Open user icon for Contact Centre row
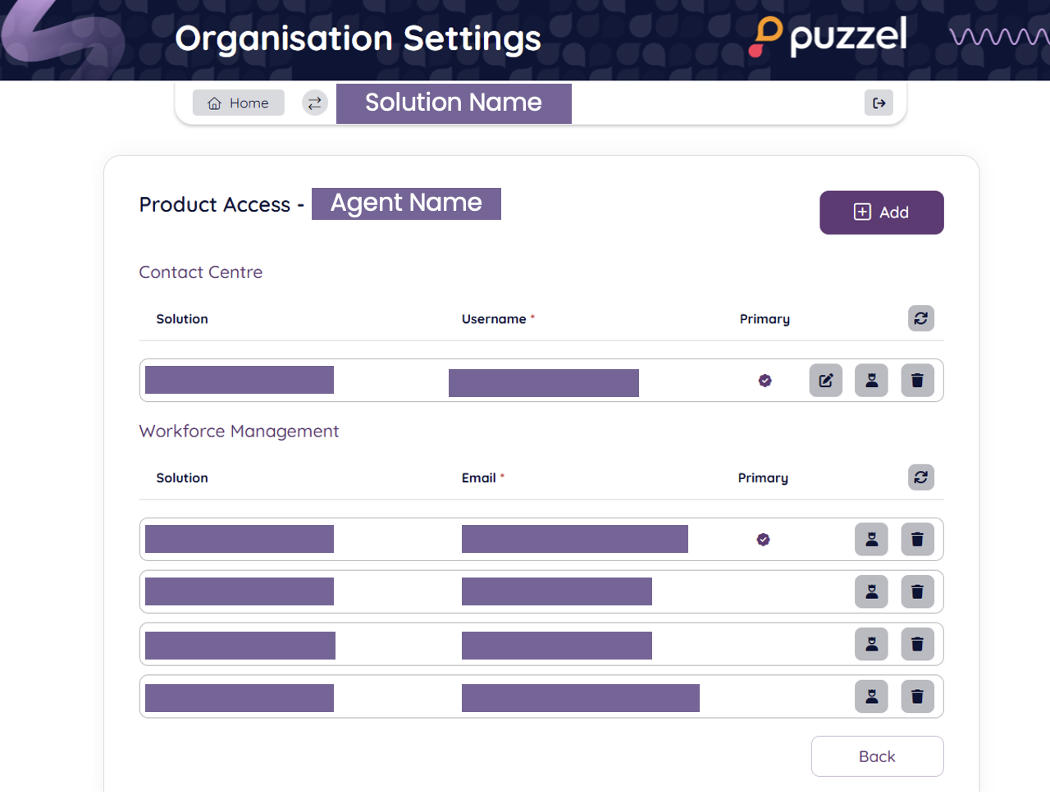Image resolution: width=1050 pixels, height=799 pixels. (871, 381)
